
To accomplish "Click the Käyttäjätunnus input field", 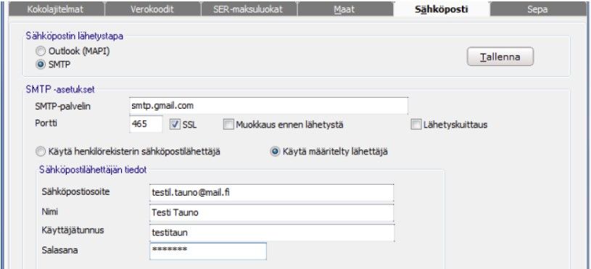I will [272, 233].
